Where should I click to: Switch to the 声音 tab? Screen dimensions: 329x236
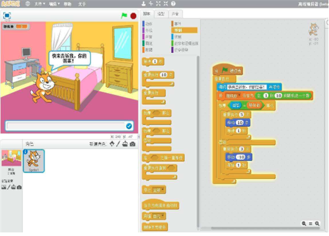pyautogui.click(x=175, y=14)
